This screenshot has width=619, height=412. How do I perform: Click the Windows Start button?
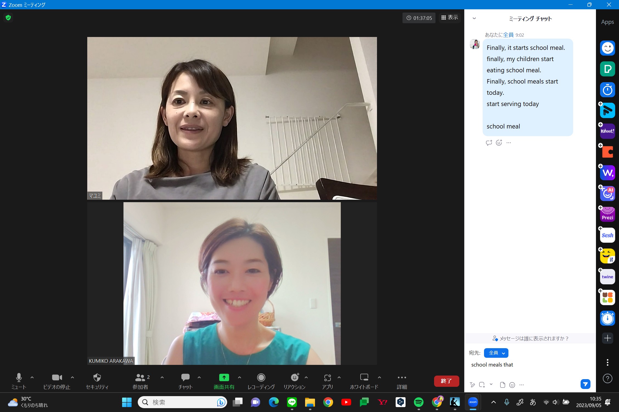point(127,402)
